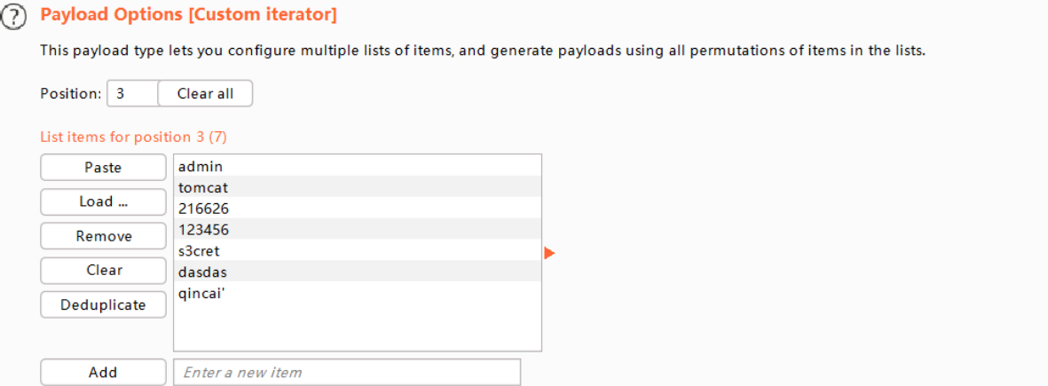Screen dimensions: 1048x386
Task: Select the tomcat list entry
Action: 203,187
